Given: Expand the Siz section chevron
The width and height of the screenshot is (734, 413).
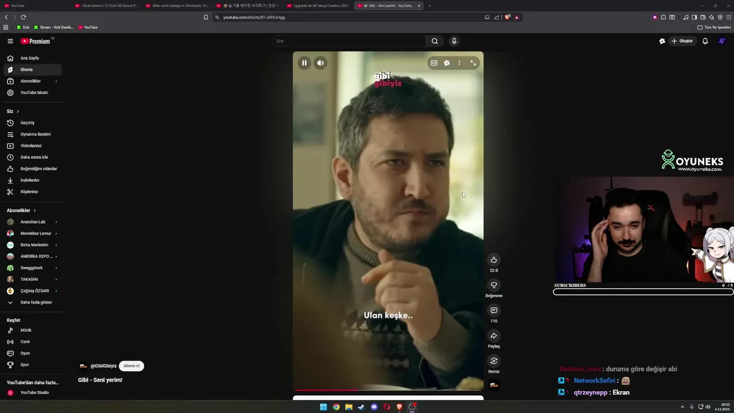Looking at the screenshot, I should tap(18, 111).
